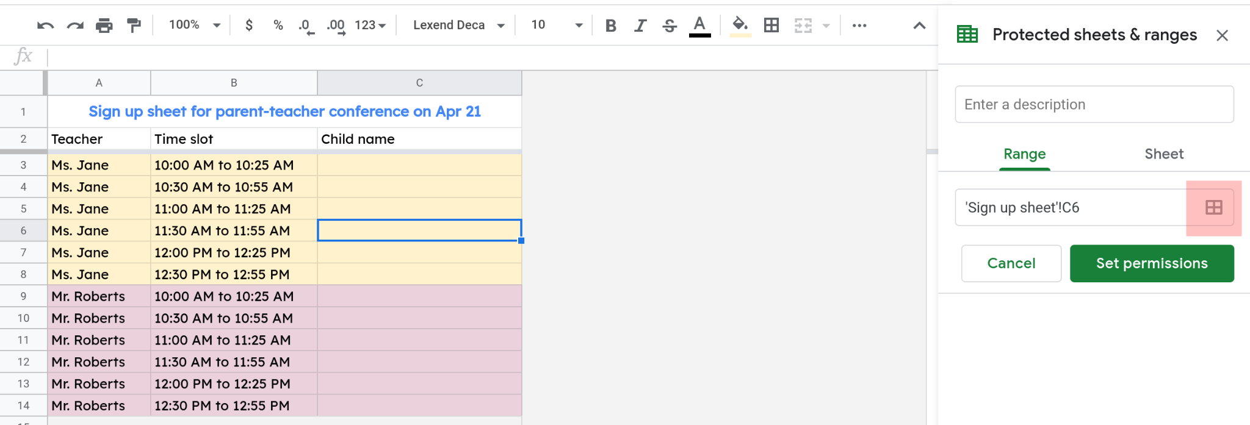Click the sign up sheet title cell
The width and height of the screenshot is (1250, 425).
tap(284, 112)
